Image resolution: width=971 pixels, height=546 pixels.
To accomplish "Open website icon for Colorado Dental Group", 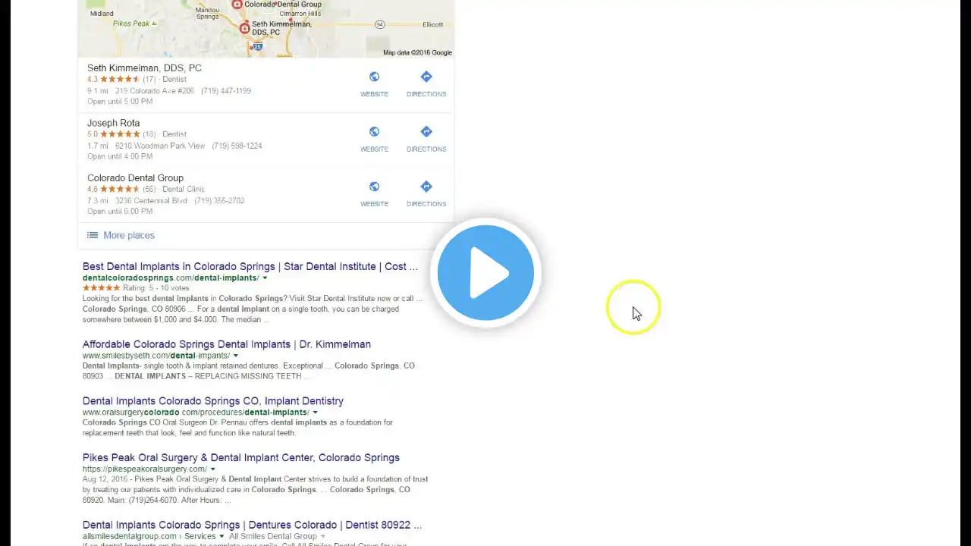I will pos(374,187).
